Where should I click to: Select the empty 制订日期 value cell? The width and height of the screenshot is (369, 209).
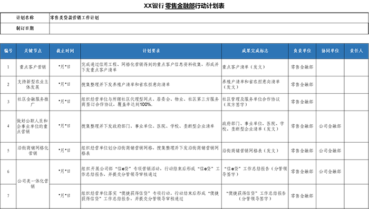click(209, 28)
